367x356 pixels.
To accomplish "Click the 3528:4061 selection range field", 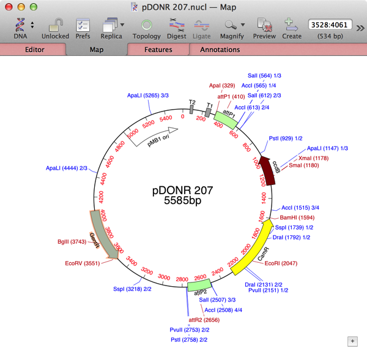I will 330,25.
